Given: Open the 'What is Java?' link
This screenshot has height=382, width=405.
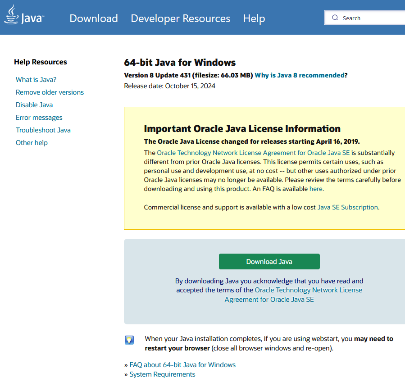Looking at the screenshot, I should click(x=36, y=80).
